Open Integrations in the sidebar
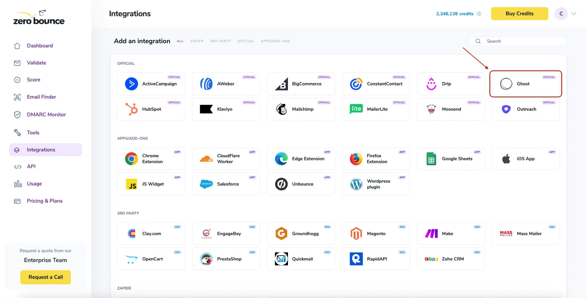The width and height of the screenshot is (586, 298). (x=41, y=150)
